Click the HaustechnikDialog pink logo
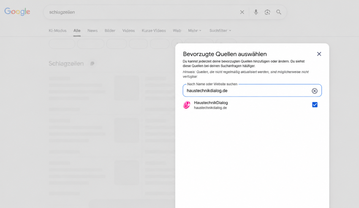359x208 pixels. [x=187, y=105]
